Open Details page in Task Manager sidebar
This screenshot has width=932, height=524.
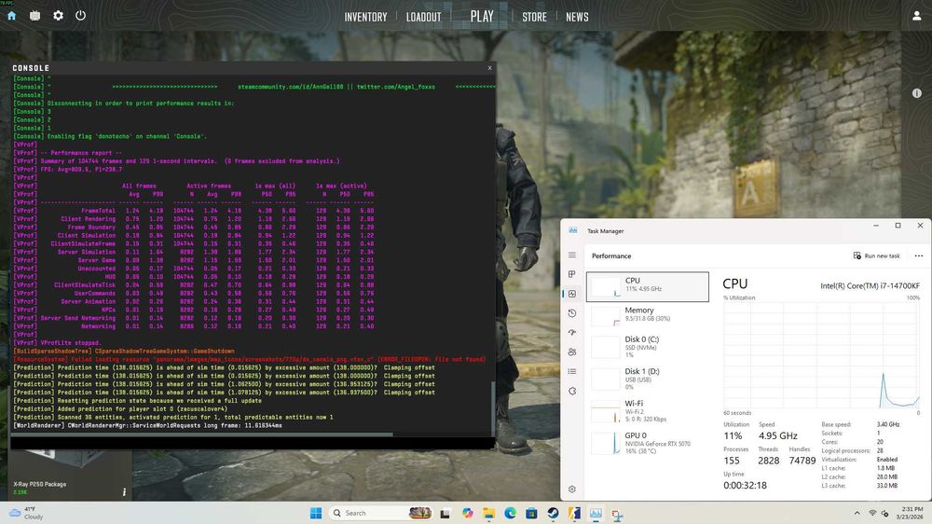coord(572,372)
